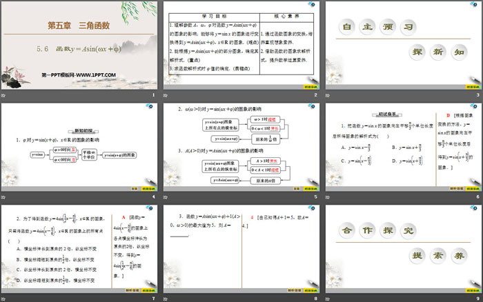Select the 新知初探 slide thumbnail

click(79, 147)
